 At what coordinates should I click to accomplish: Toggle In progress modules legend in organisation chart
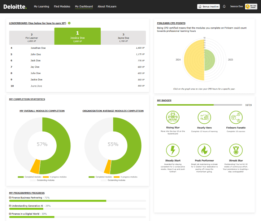(125, 177)
